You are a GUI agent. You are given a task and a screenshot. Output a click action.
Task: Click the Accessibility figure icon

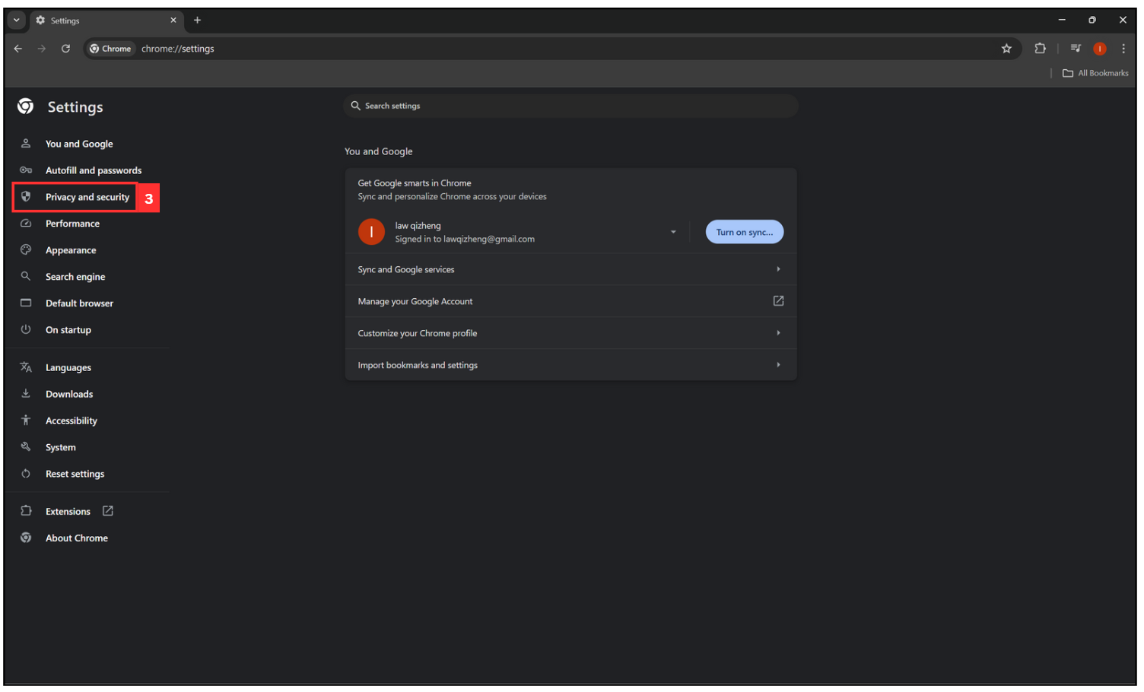(26, 420)
